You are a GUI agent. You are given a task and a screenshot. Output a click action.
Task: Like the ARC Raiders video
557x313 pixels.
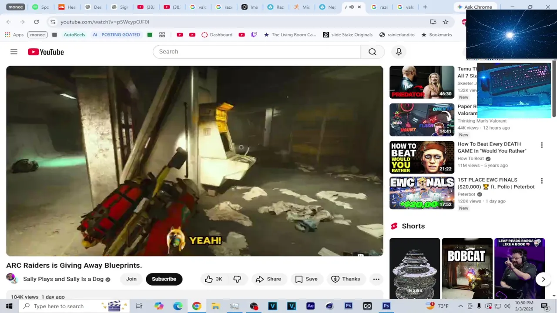(213, 279)
